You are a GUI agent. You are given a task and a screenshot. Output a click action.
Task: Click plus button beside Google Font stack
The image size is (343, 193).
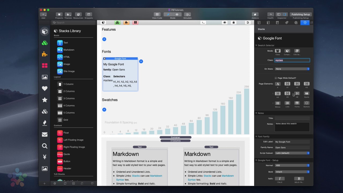[x=141, y=61]
